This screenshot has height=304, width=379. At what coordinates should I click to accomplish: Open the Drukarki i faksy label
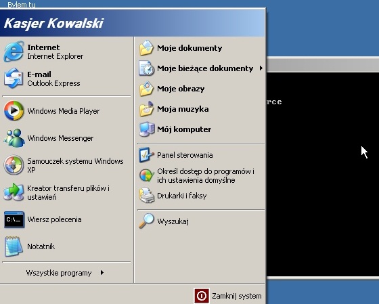coord(182,196)
